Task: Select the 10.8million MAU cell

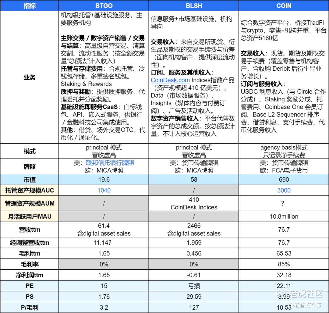Action: click(284, 216)
